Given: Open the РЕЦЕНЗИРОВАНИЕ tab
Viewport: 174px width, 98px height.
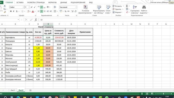Looking at the screenshot, I should (78, 2).
